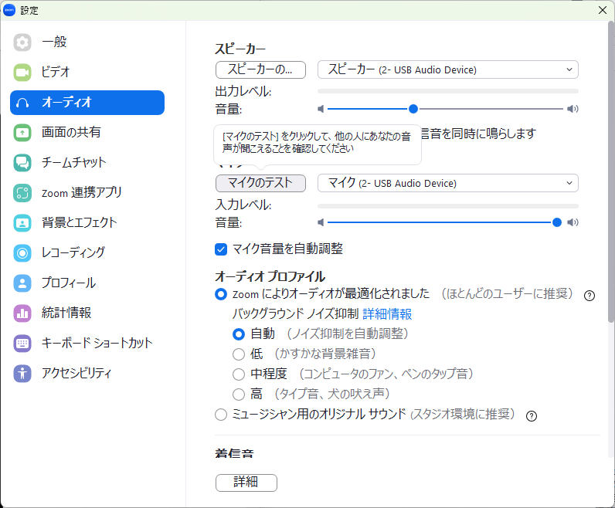Click the スピーカー section heading
This screenshot has height=508, width=615.
(240, 49)
